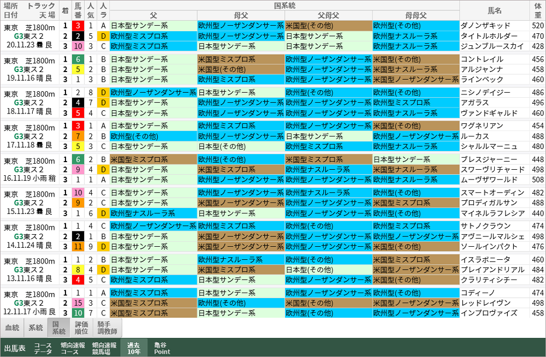Image resolution: width=546 pixels, height=357 pixels.
Task: Open 傾向速報競馬場 in the bottom bar
Action: (x=104, y=348)
